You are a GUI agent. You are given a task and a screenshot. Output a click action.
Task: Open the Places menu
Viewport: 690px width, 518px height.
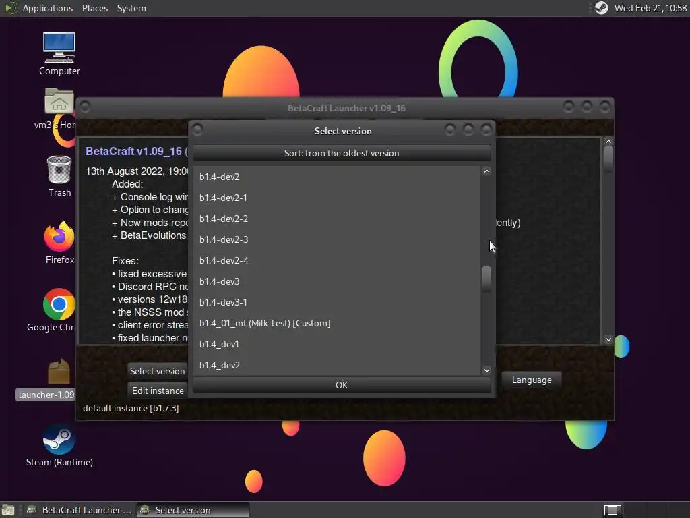tap(94, 8)
